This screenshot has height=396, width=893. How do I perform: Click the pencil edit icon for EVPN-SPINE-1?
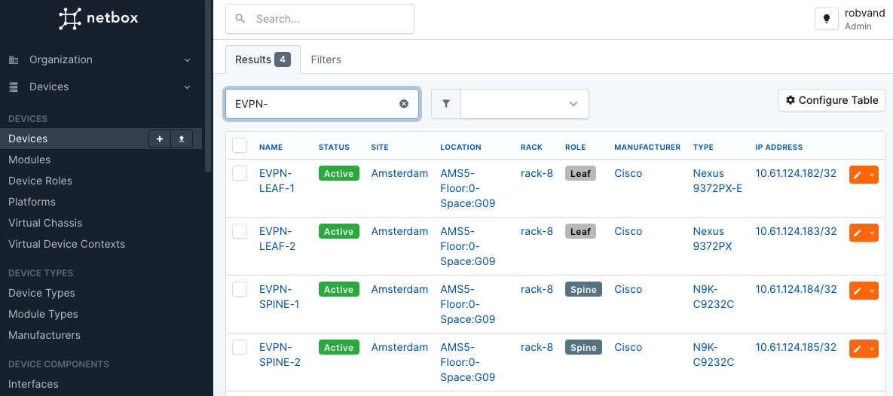click(857, 291)
